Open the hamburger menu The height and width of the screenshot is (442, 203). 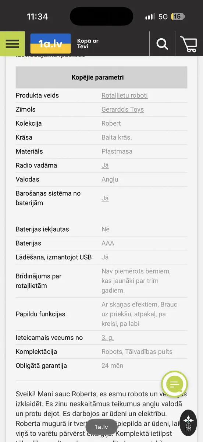[12, 44]
